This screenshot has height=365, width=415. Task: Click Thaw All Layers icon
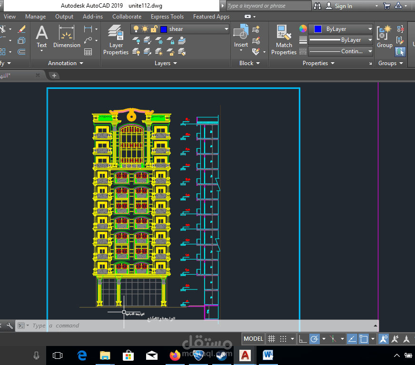point(159,52)
